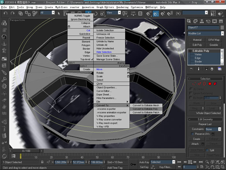The image size is (226, 170).
Task: Toggle the Split checkbox
Action: tap(207, 150)
